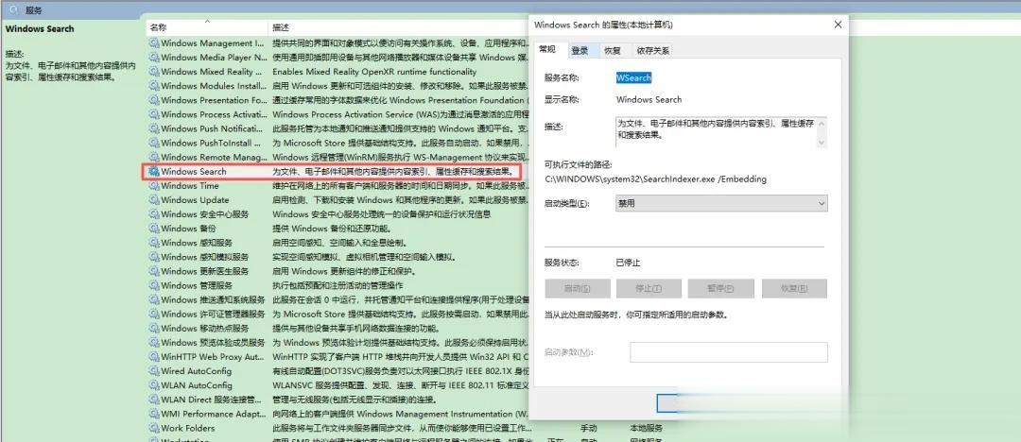Click the 停止(T) button
The image size is (1021, 442).
[x=649, y=289]
